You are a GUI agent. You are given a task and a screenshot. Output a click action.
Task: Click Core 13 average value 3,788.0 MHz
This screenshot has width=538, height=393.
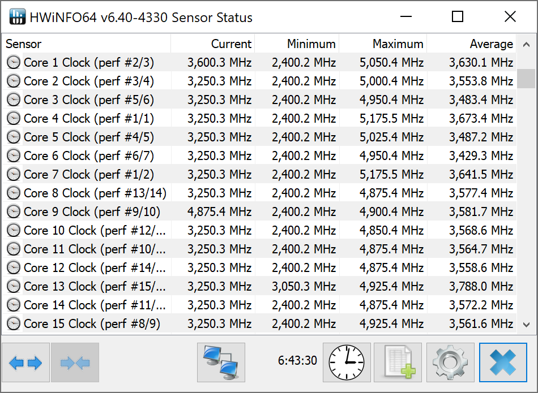coord(481,287)
